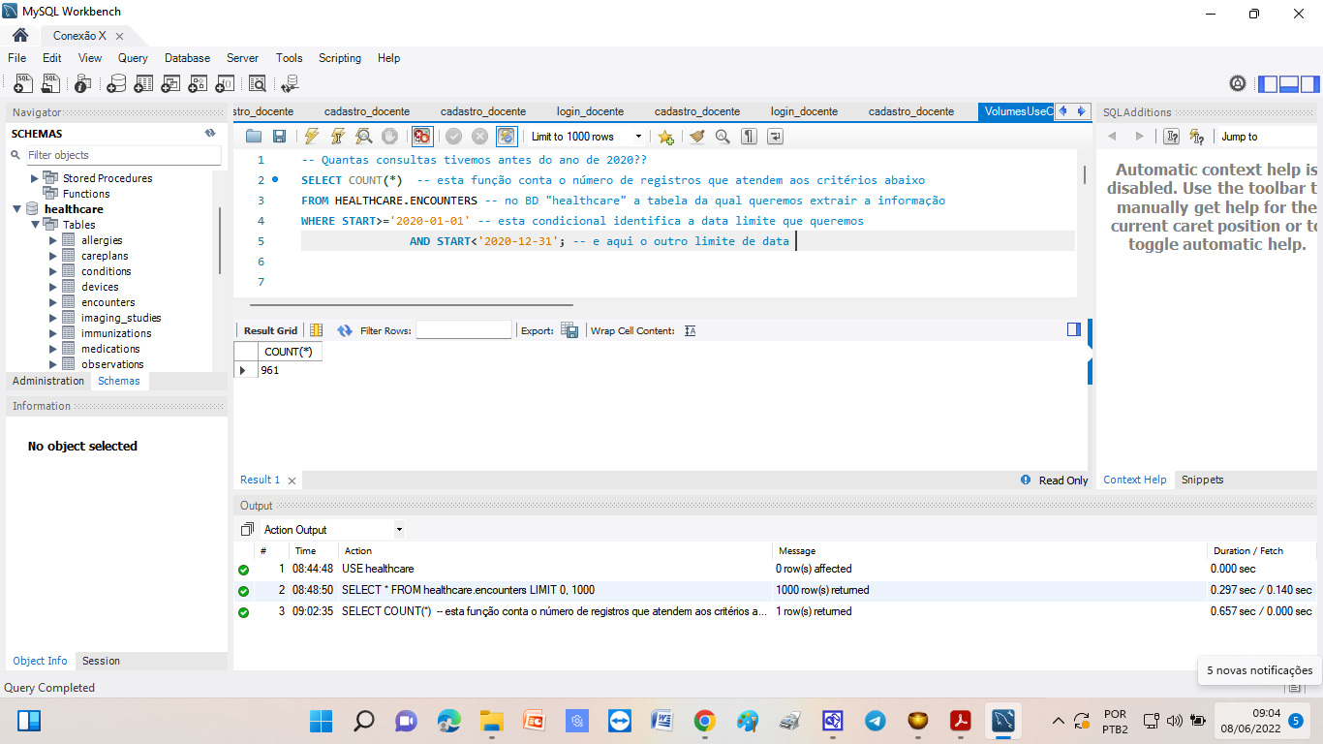The height and width of the screenshot is (744, 1323).
Task: Collapse the healthcare schema node
Action: point(17,209)
